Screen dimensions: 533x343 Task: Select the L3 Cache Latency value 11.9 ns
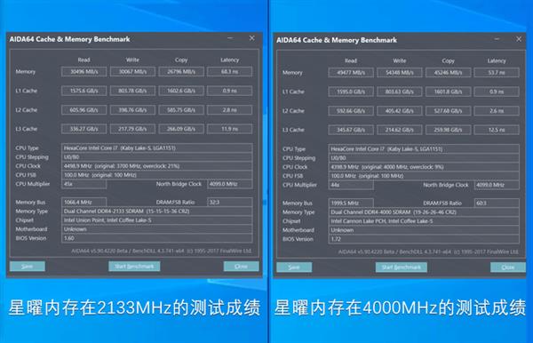coord(230,129)
